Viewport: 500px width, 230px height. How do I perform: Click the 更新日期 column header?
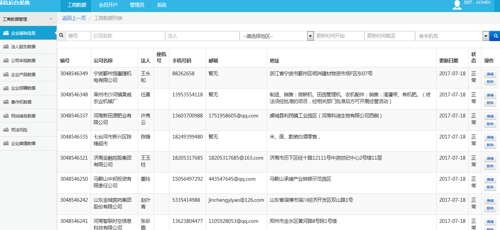(x=449, y=61)
